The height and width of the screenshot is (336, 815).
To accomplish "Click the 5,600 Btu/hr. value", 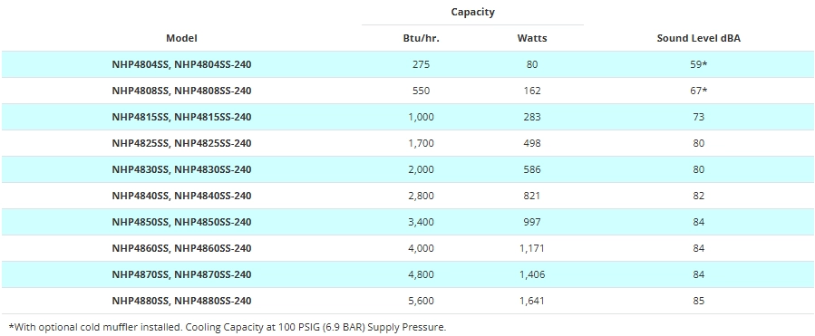I will (x=421, y=301).
